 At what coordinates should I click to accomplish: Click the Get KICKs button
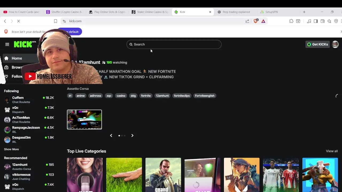tap(317, 45)
